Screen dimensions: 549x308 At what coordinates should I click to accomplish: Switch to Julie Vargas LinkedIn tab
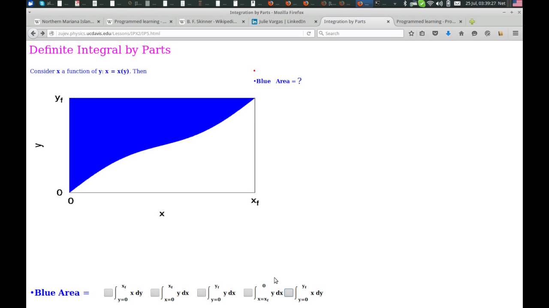[284, 21]
